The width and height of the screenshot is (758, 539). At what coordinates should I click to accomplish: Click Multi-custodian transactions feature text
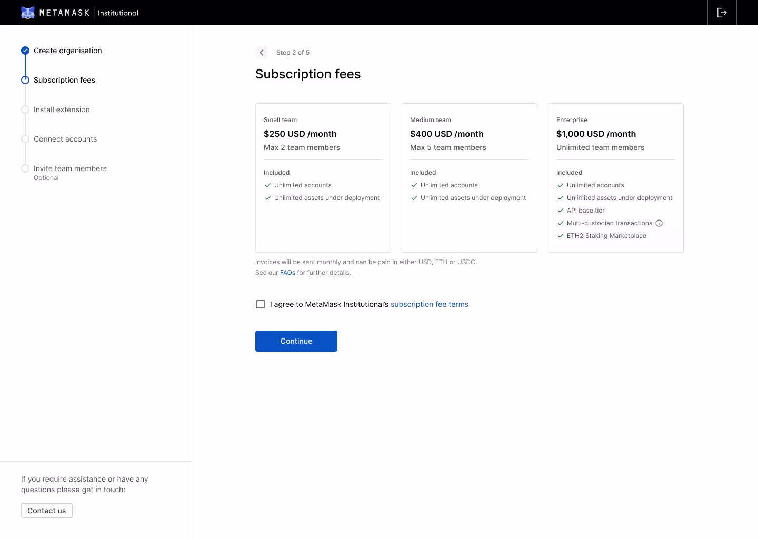[x=610, y=223]
